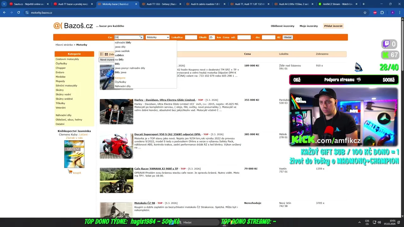Image resolution: width=404 pixels, height=227 pixels.
Task: Click the Okolí distance field
Action: (211, 37)
